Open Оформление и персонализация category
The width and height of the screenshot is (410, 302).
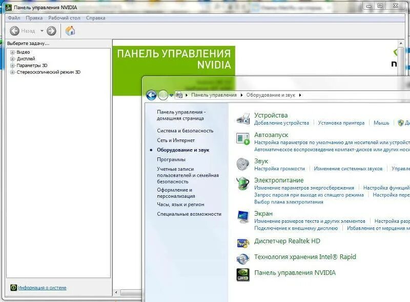point(176,193)
